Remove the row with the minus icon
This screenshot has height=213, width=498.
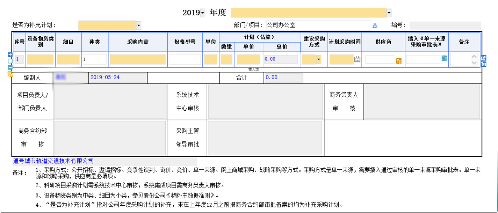point(10,67)
